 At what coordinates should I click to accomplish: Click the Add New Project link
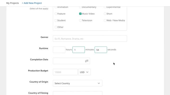[x=32, y=3]
